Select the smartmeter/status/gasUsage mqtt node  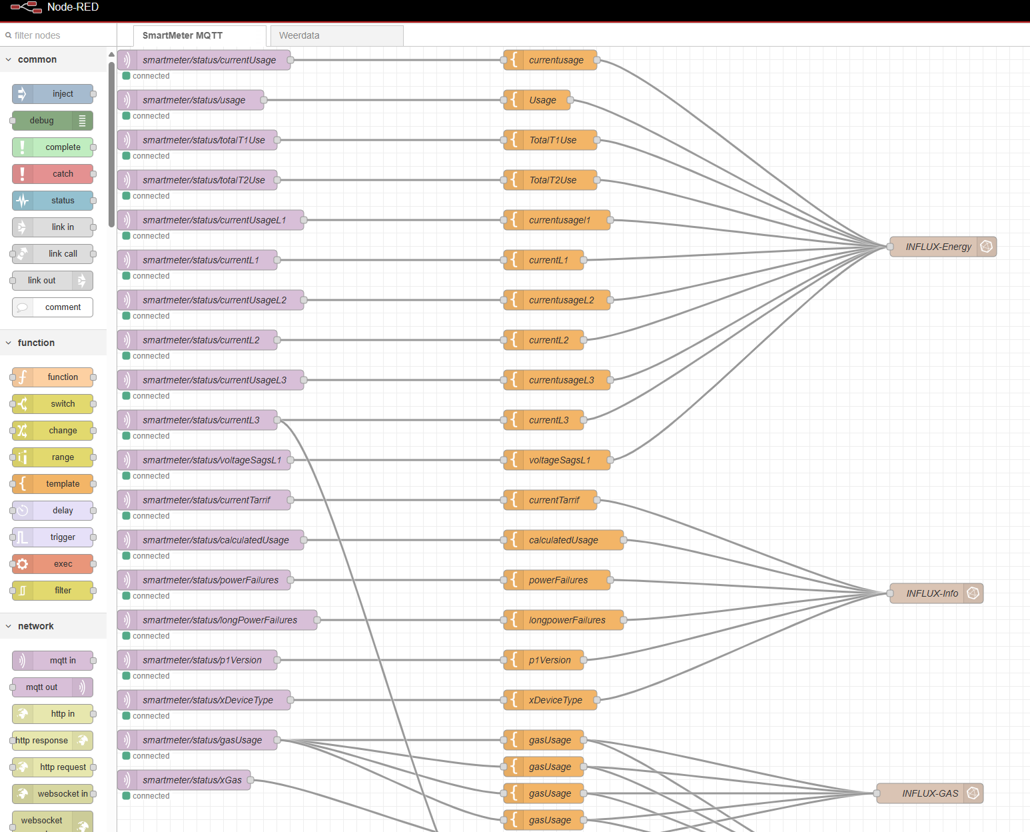coord(197,740)
